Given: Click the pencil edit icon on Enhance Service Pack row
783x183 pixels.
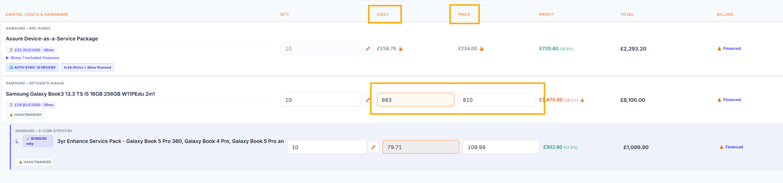Looking at the screenshot, I should [374, 147].
